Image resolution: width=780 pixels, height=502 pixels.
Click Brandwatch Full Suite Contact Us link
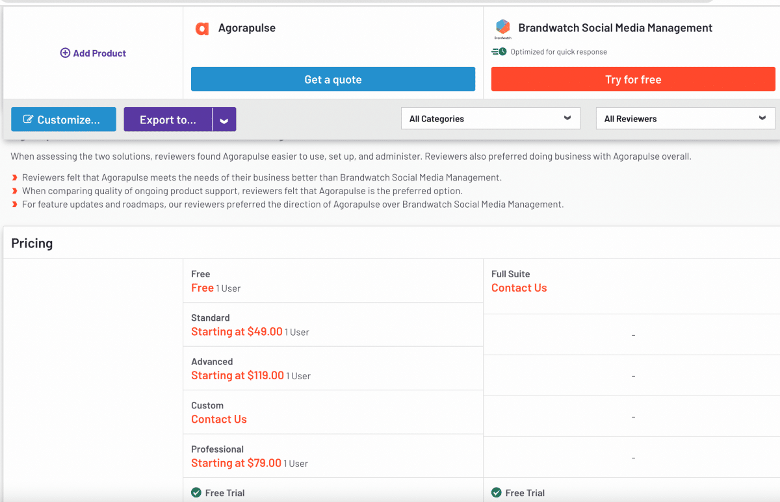pos(519,288)
